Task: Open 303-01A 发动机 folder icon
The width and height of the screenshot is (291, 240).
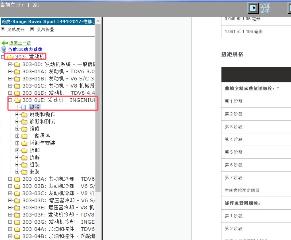Action: click(17, 72)
